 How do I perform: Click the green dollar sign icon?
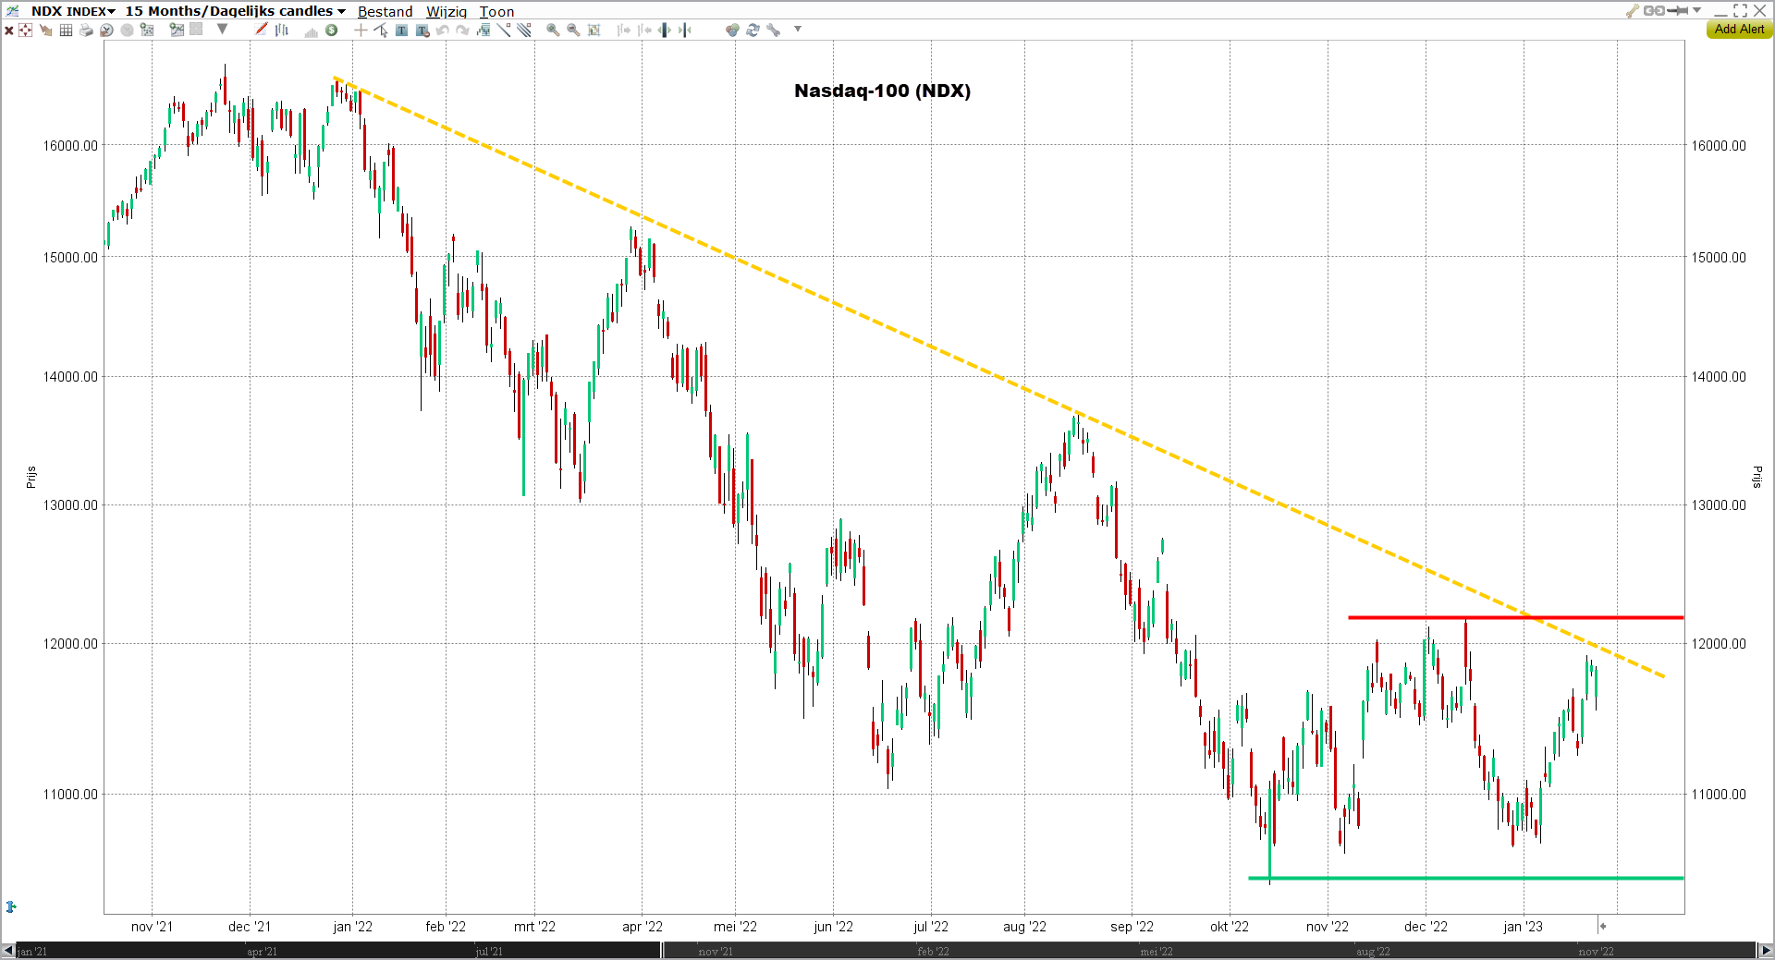331,30
